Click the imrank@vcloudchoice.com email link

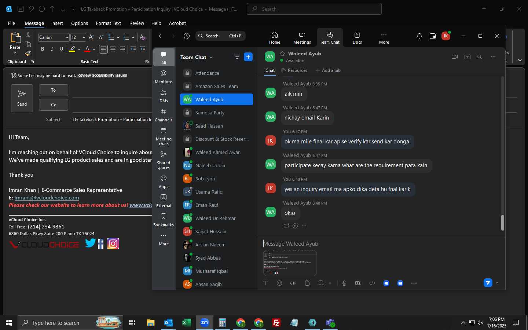pos(47,198)
